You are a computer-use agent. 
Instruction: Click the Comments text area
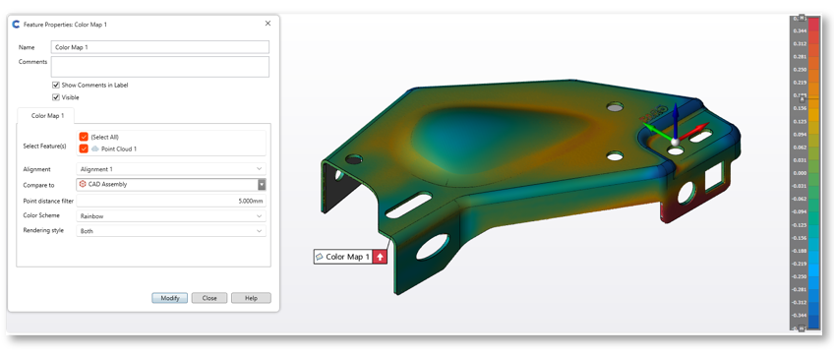pyautogui.click(x=160, y=67)
